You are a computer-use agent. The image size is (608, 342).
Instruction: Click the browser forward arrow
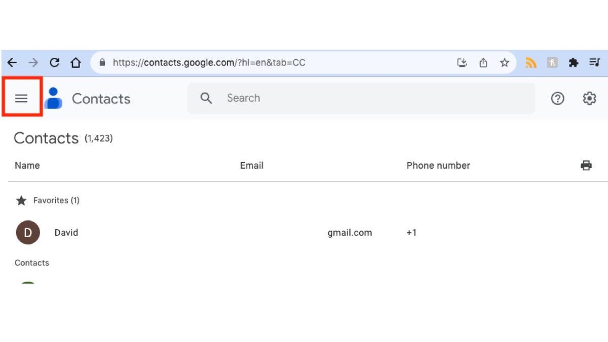pyautogui.click(x=33, y=63)
